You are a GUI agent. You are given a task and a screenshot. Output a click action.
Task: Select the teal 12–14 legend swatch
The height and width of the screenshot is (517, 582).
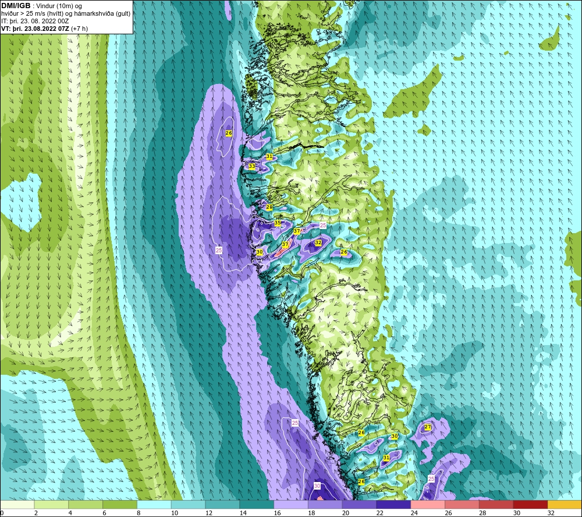click(x=222, y=504)
